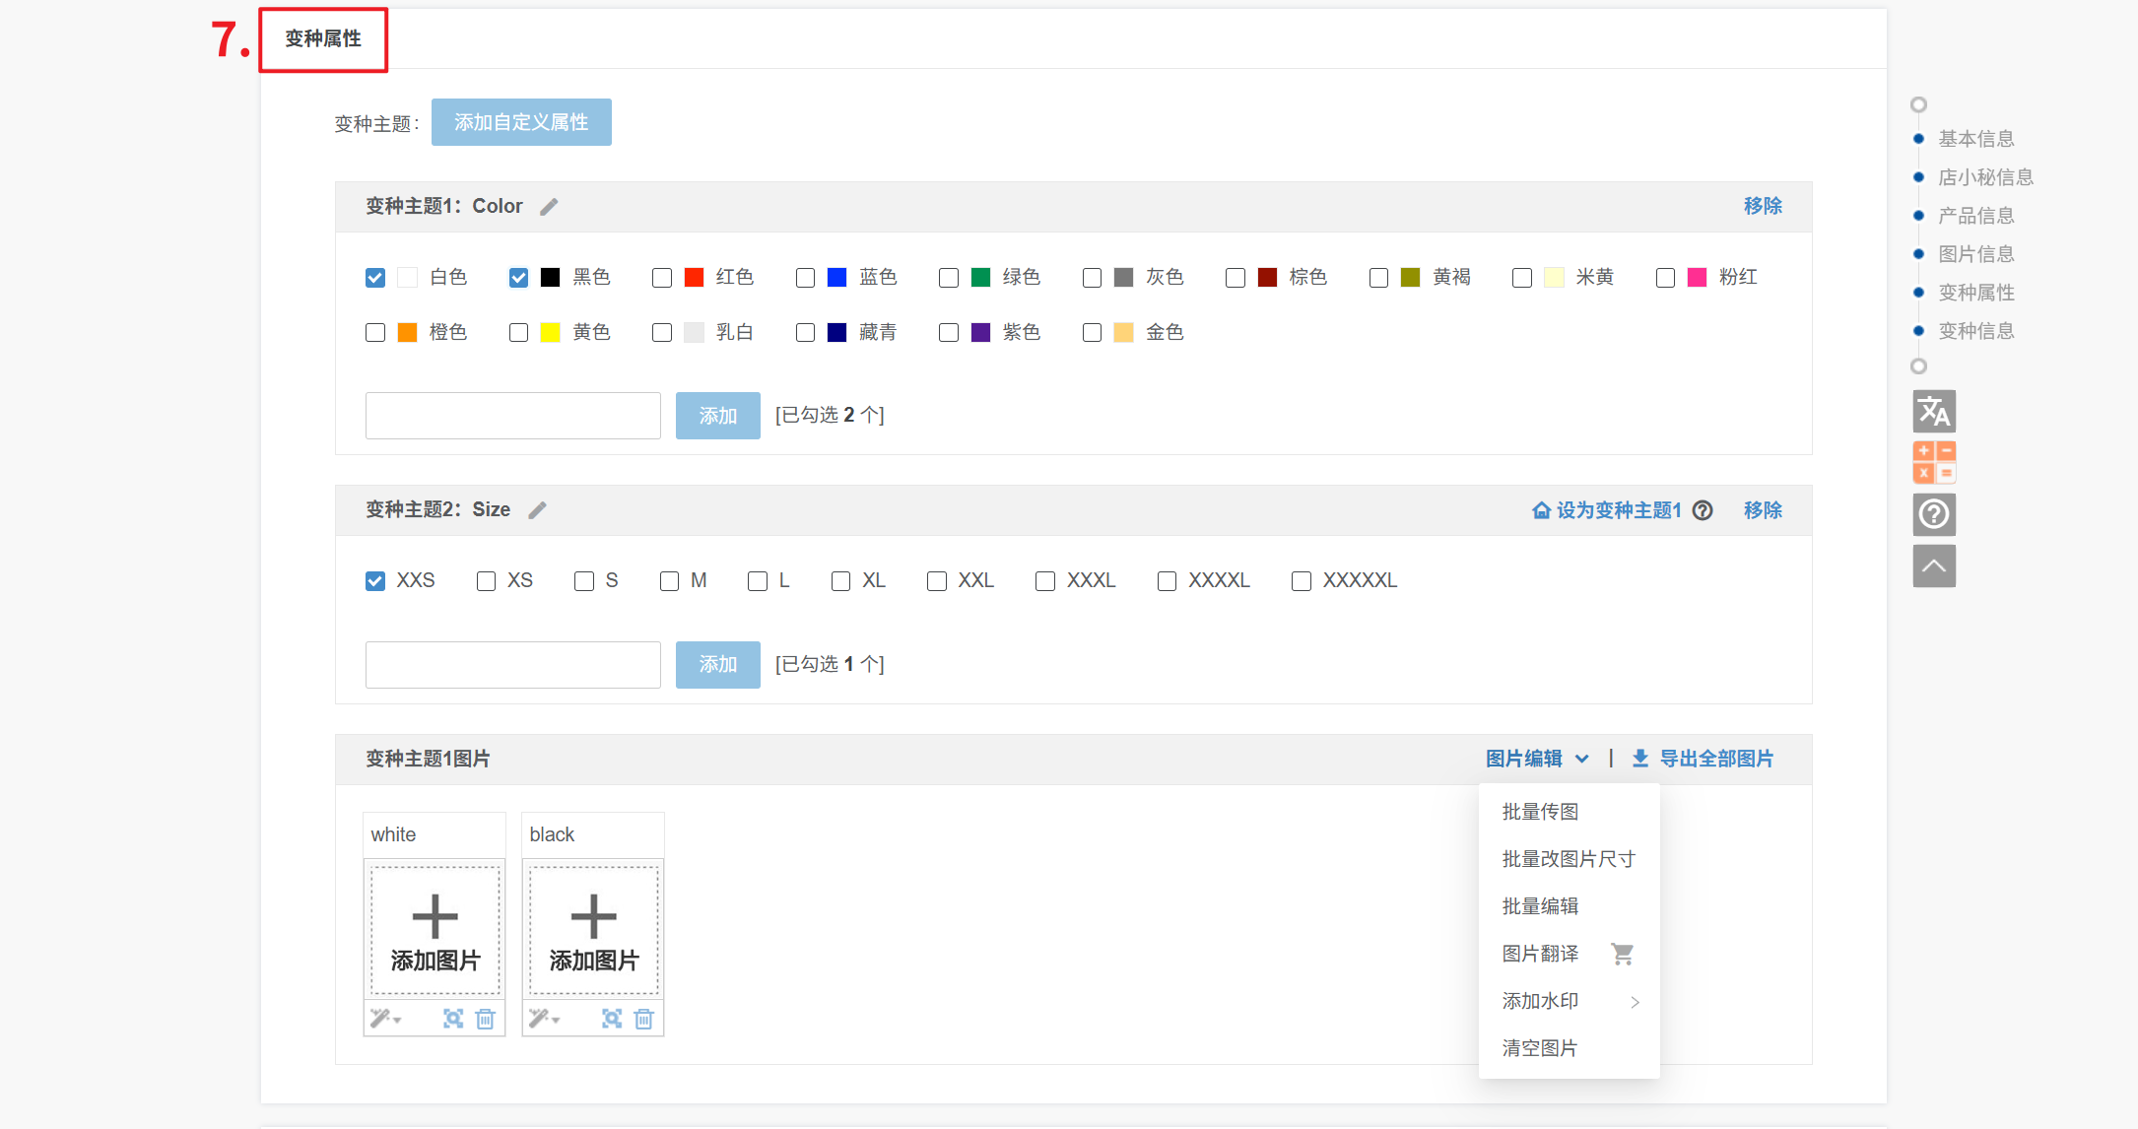2138x1129 pixels.
Task: Click the pencil edit icon beside Color
Action: (x=549, y=207)
